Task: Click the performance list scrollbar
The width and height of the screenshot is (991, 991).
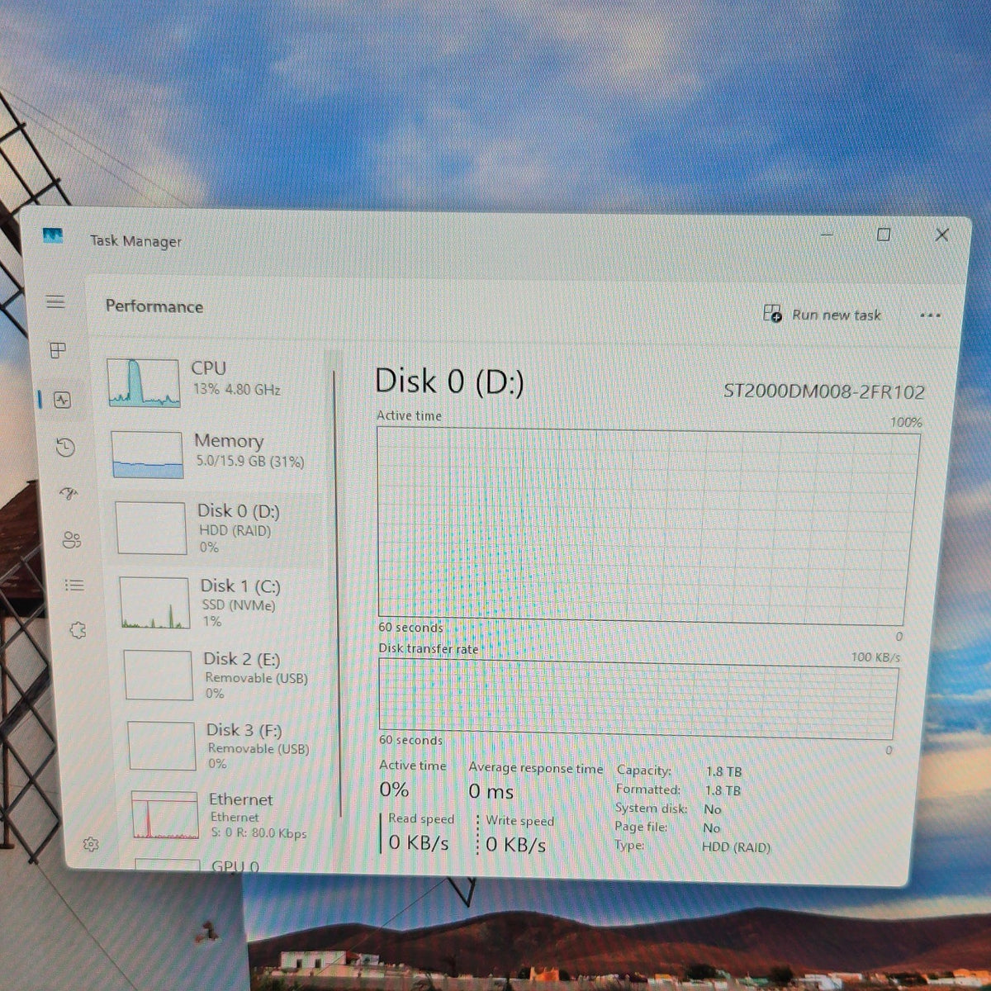Action: pyautogui.click(x=338, y=595)
